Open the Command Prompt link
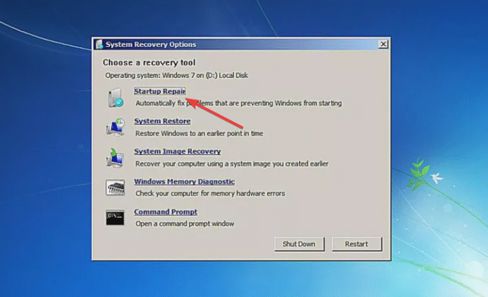Screen dimensions: 488x297 pyautogui.click(x=166, y=212)
